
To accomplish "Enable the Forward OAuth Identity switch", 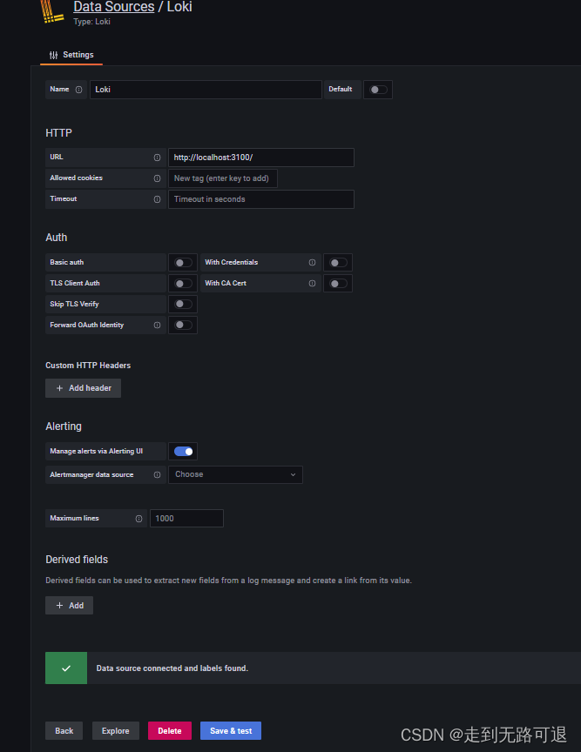I will tap(183, 326).
